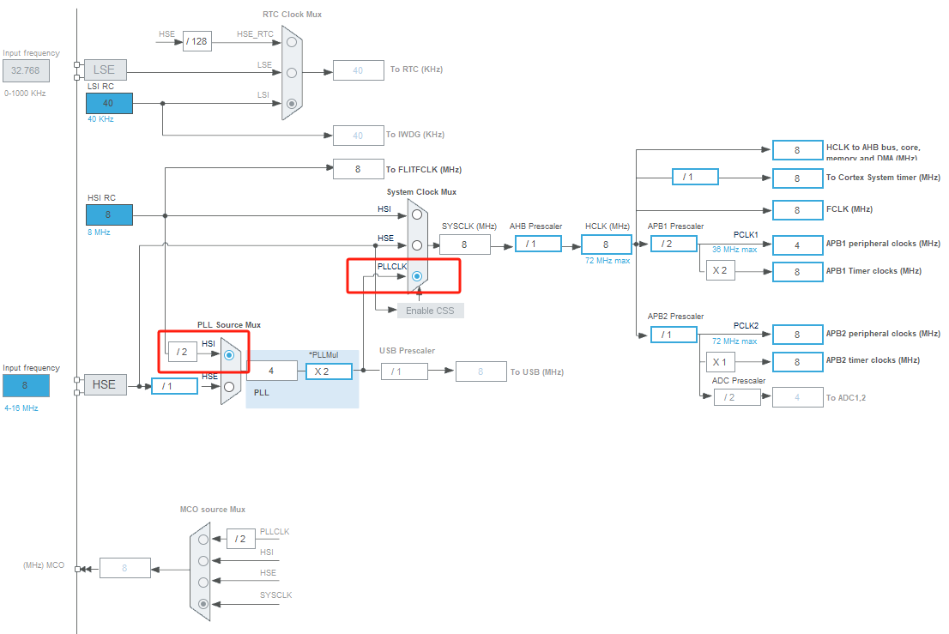The height and width of the screenshot is (634, 949).
Task: Edit the HCLK frequency value field
Action: [606, 244]
